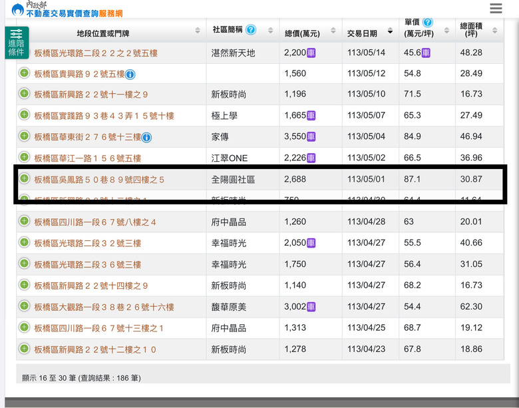This screenshot has width=519, height=408.
Task: Select community name 家傳
Action: pyautogui.click(x=220, y=136)
